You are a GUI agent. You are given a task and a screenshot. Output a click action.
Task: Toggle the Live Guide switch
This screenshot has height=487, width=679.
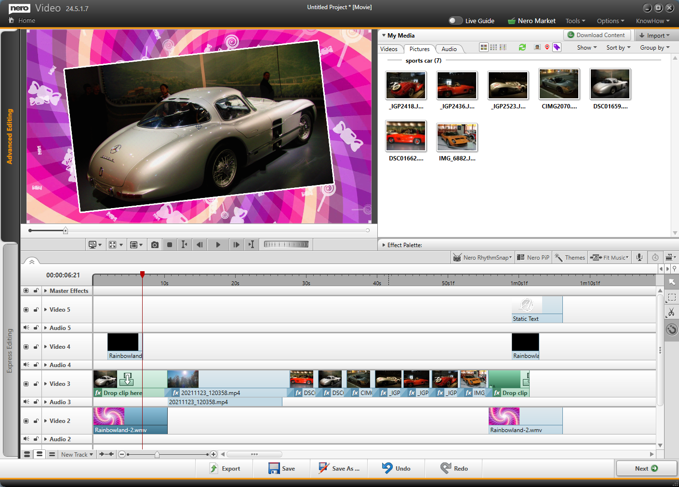point(455,21)
